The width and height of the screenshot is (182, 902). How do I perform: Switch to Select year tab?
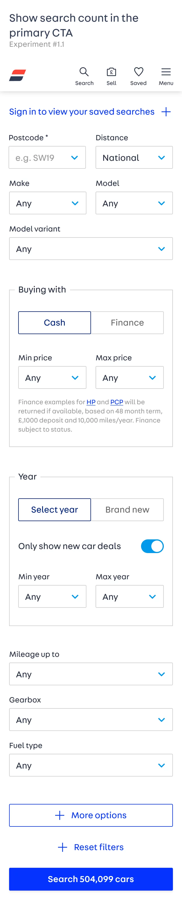pyautogui.click(x=55, y=509)
